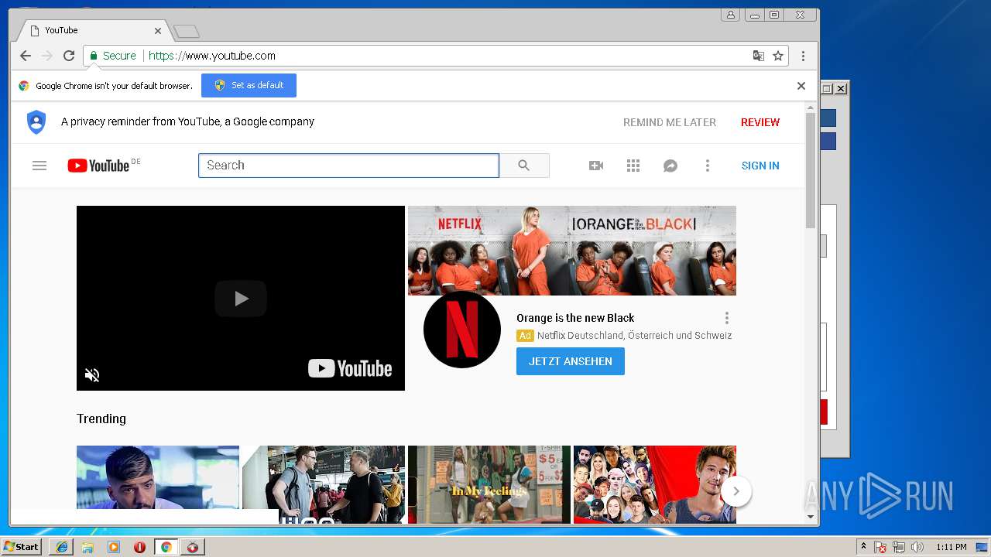The width and height of the screenshot is (991, 557).
Task: Show next trending videos with arrow
Action: [736, 491]
